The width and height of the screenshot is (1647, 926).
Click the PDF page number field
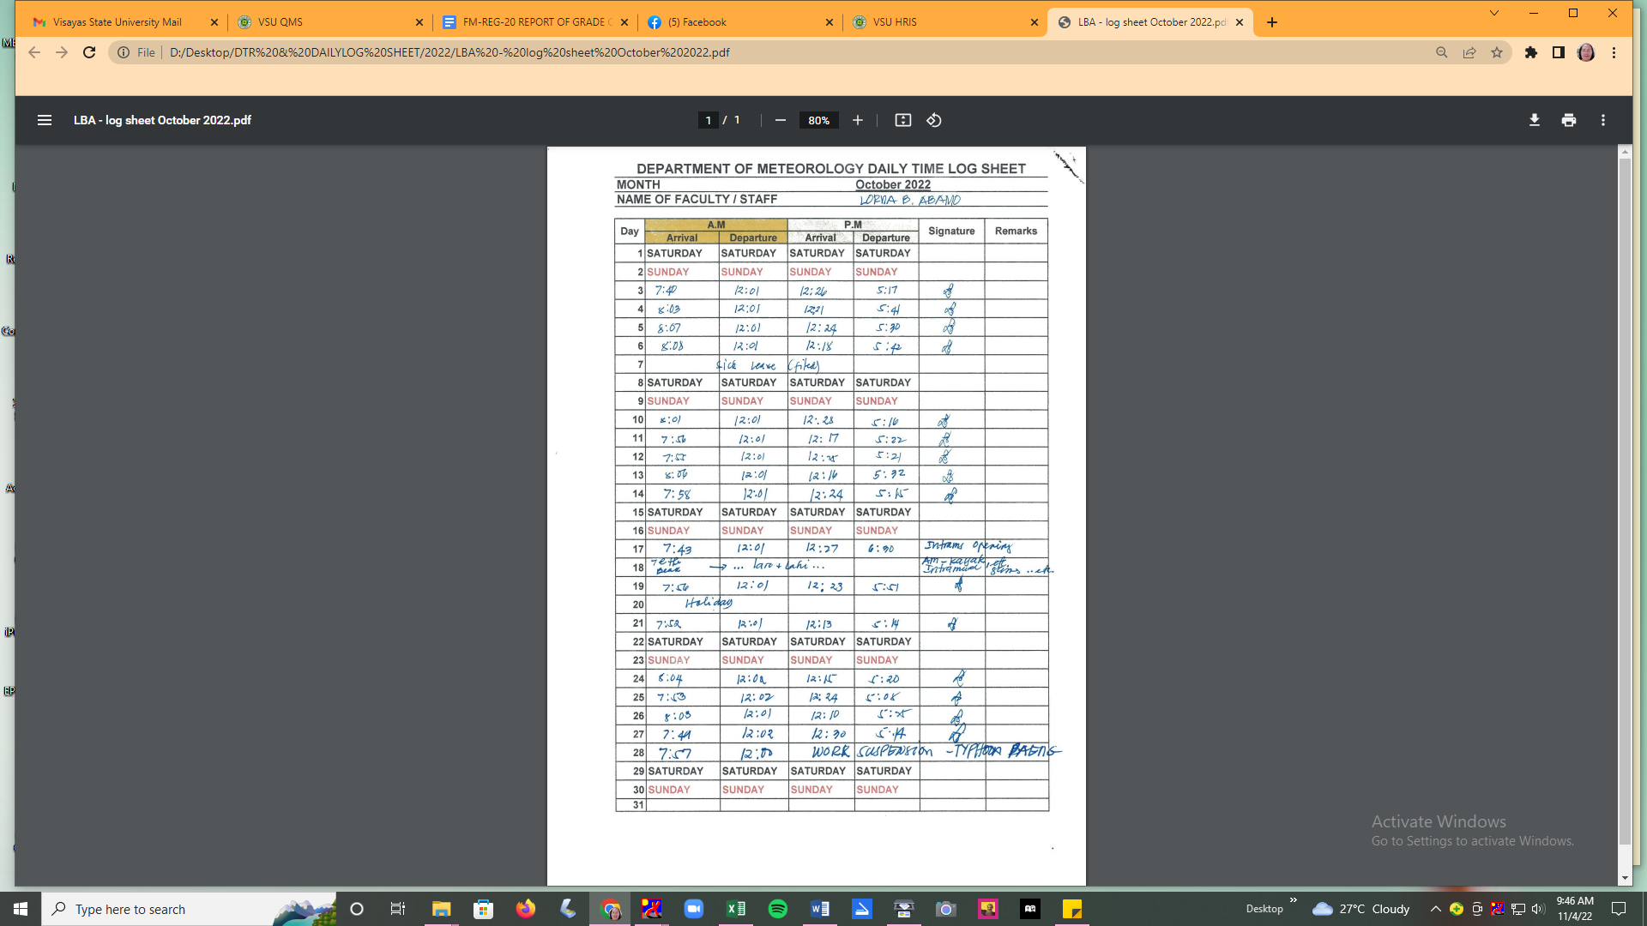pyautogui.click(x=708, y=120)
